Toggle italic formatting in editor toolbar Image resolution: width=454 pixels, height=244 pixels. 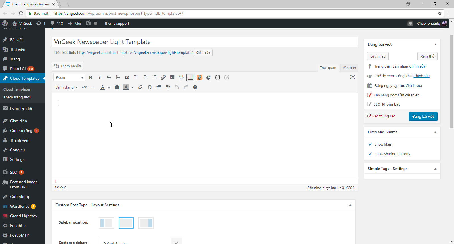pyautogui.click(x=100, y=77)
